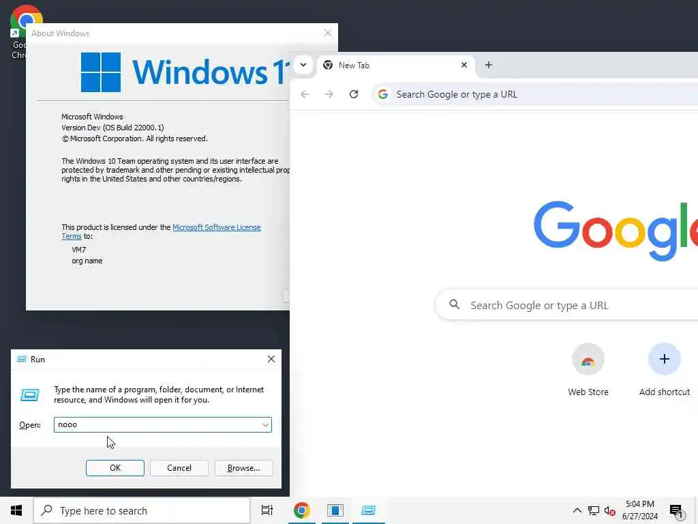Image resolution: width=698 pixels, height=524 pixels.
Task: Switch to About Windows taskbar button
Action: 335,510
